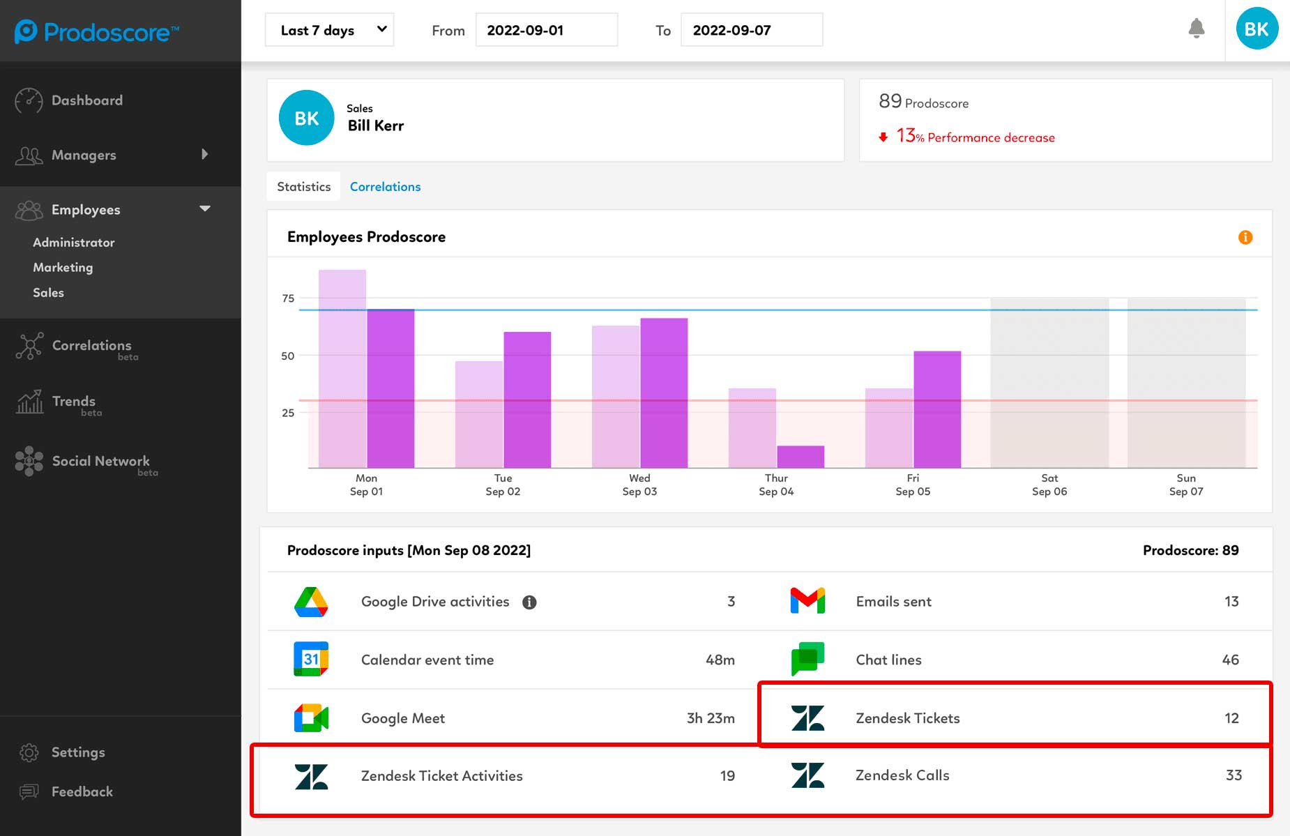Click the To date field
Image resolution: width=1290 pixels, height=836 pixels.
(752, 30)
